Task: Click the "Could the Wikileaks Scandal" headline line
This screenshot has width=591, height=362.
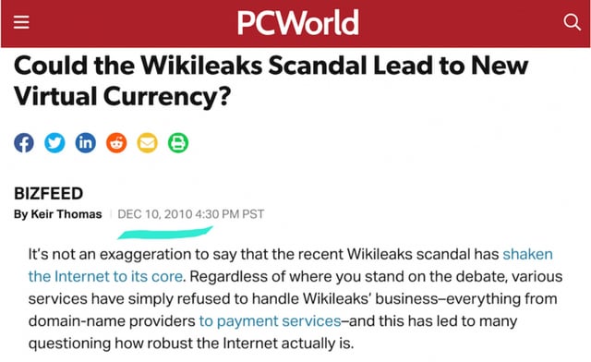Action: (x=271, y=66)
